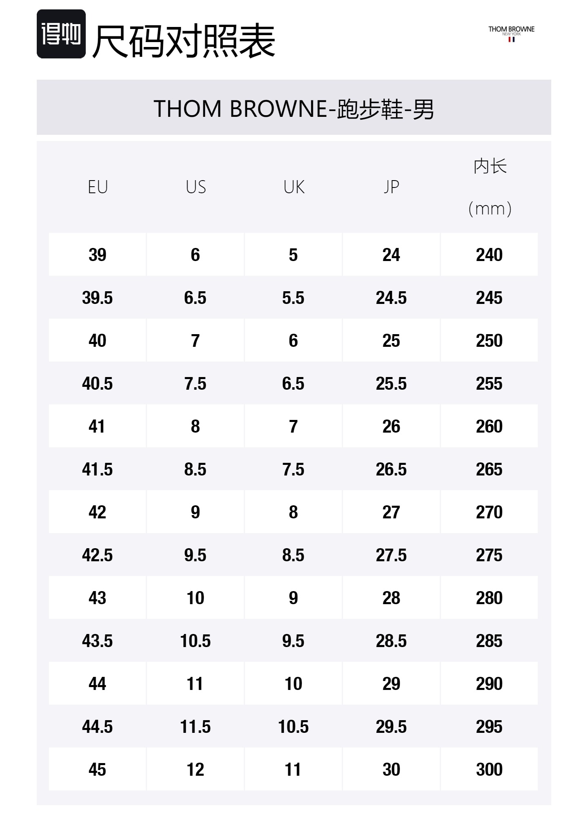Click EU size 40.5 cell

pyautogui.click(x=97, y=384)
